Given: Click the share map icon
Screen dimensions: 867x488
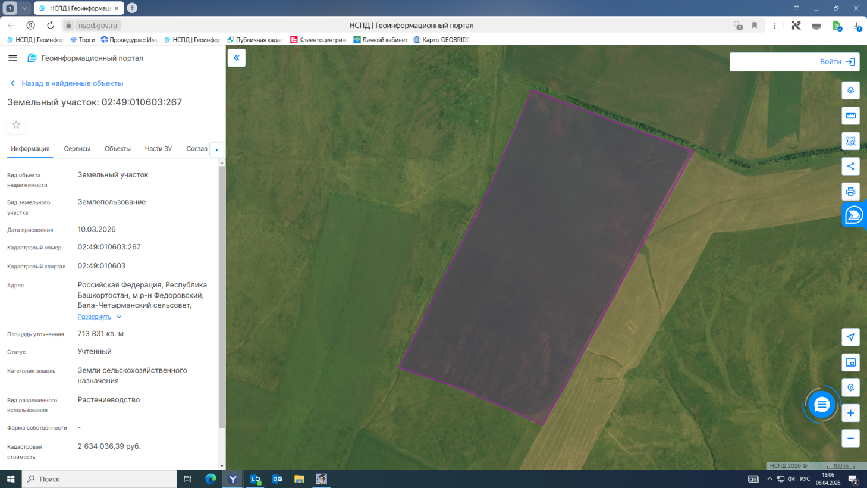Looking at the screenshot, I should coord(850,167).
